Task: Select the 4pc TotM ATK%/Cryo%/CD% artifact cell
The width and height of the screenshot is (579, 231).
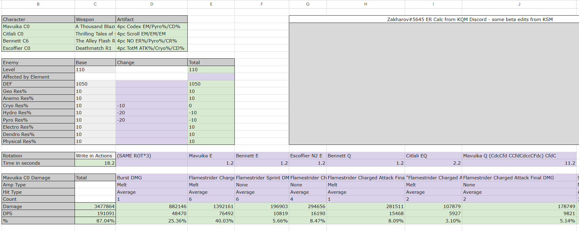Action: click(152, 48)
